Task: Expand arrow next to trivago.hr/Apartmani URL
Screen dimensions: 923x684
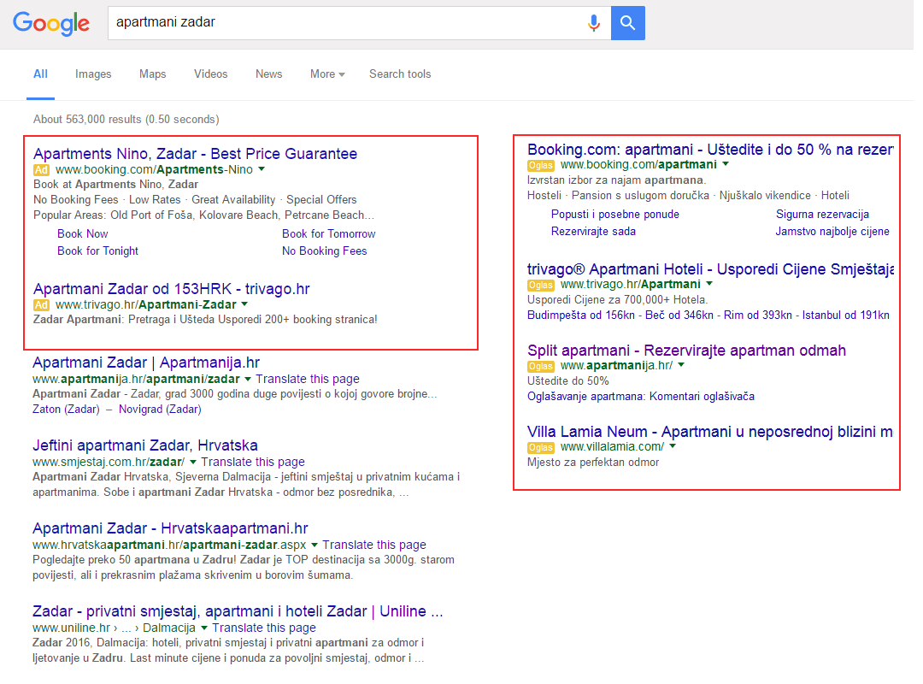Action: click(x=709, y=284)
